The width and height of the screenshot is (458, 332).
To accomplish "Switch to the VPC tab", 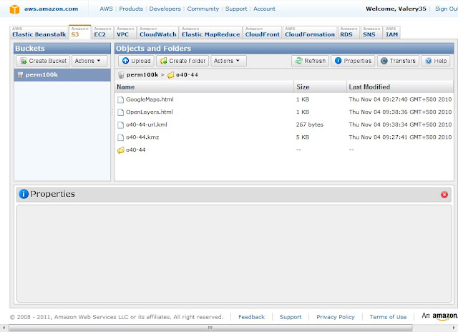I will pos(125,32).
